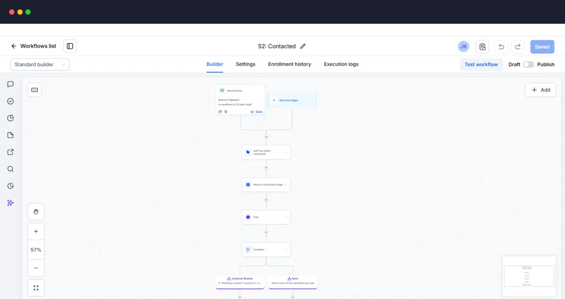This screenshot has width=565, height=299.
Task: Show keyboard shortcuts icon on canvas
Action: [x=35, y=90]
